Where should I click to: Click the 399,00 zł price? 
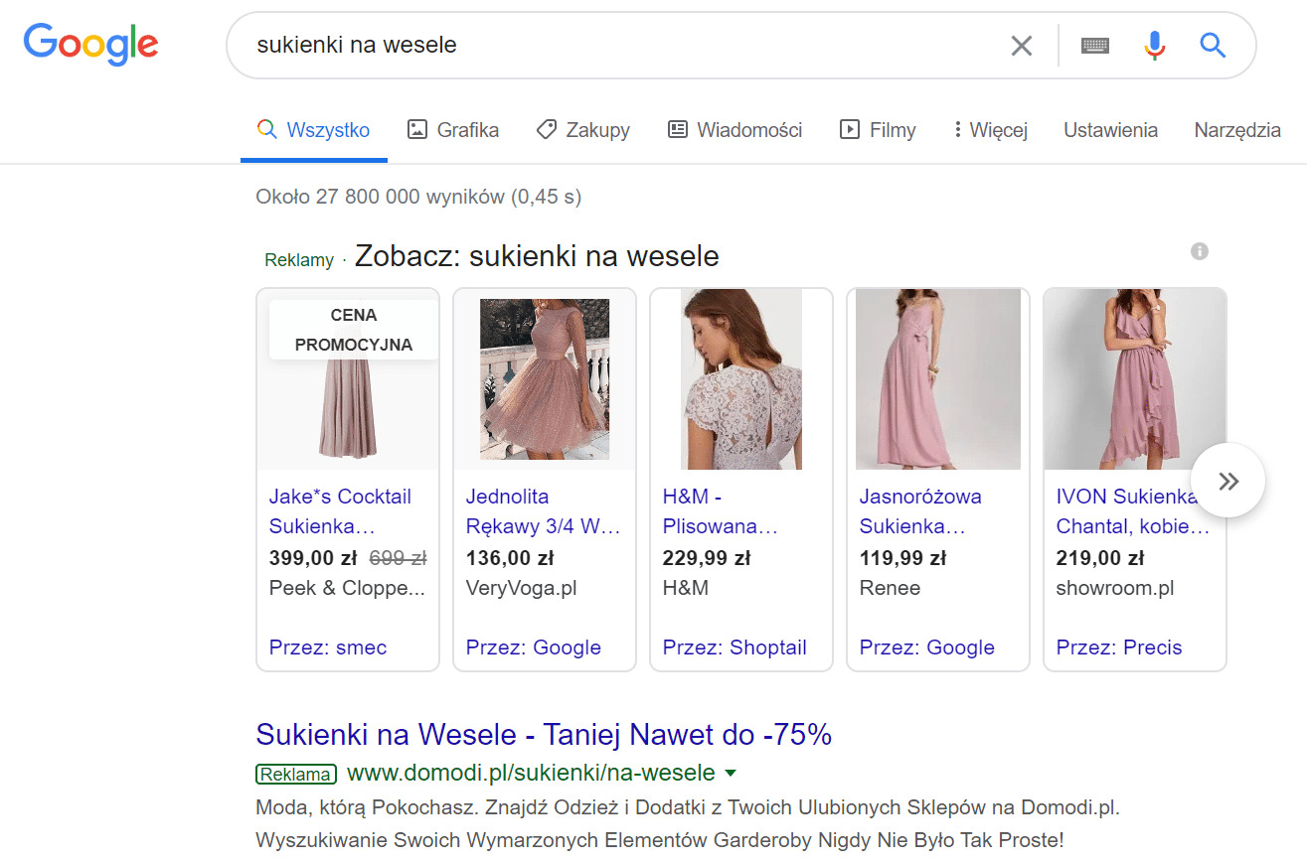pos(314,557)
